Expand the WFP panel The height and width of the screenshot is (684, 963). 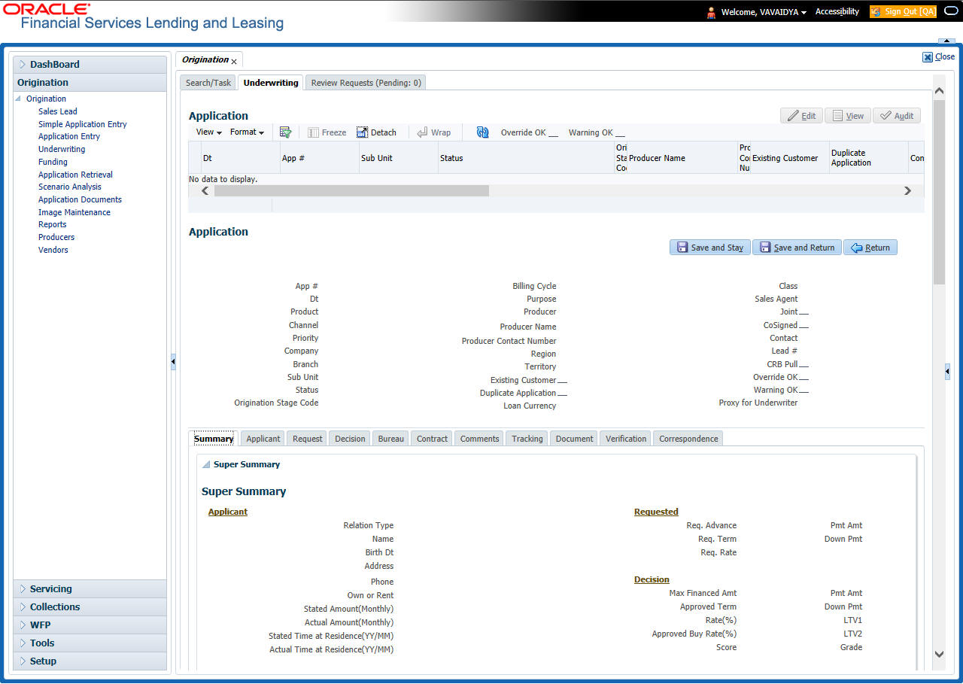coord(90,625)
